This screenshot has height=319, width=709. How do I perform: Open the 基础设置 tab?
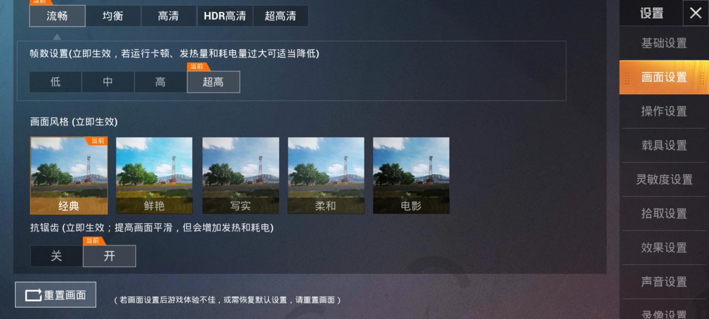664,43
